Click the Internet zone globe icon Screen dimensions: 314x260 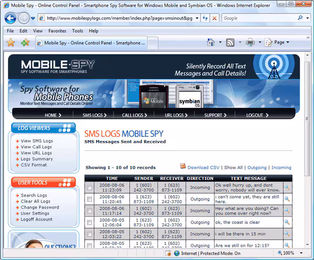177,253
